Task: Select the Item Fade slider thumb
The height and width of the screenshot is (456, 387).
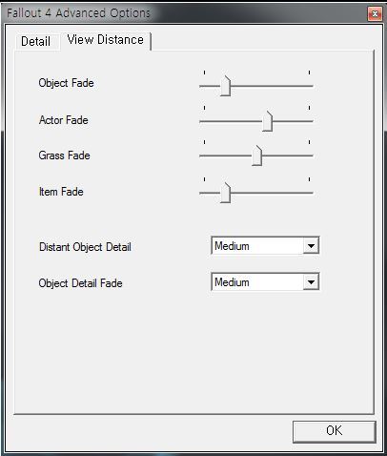Action: pos(226,193)
